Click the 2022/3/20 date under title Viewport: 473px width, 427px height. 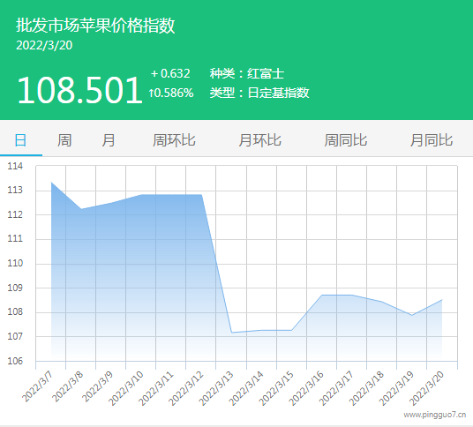[x=44, y=46]
